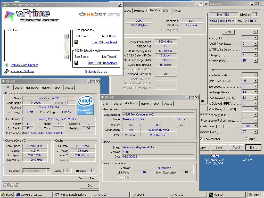
Task: Click the Maximus Extreme model field
Action: click(145, 119)
